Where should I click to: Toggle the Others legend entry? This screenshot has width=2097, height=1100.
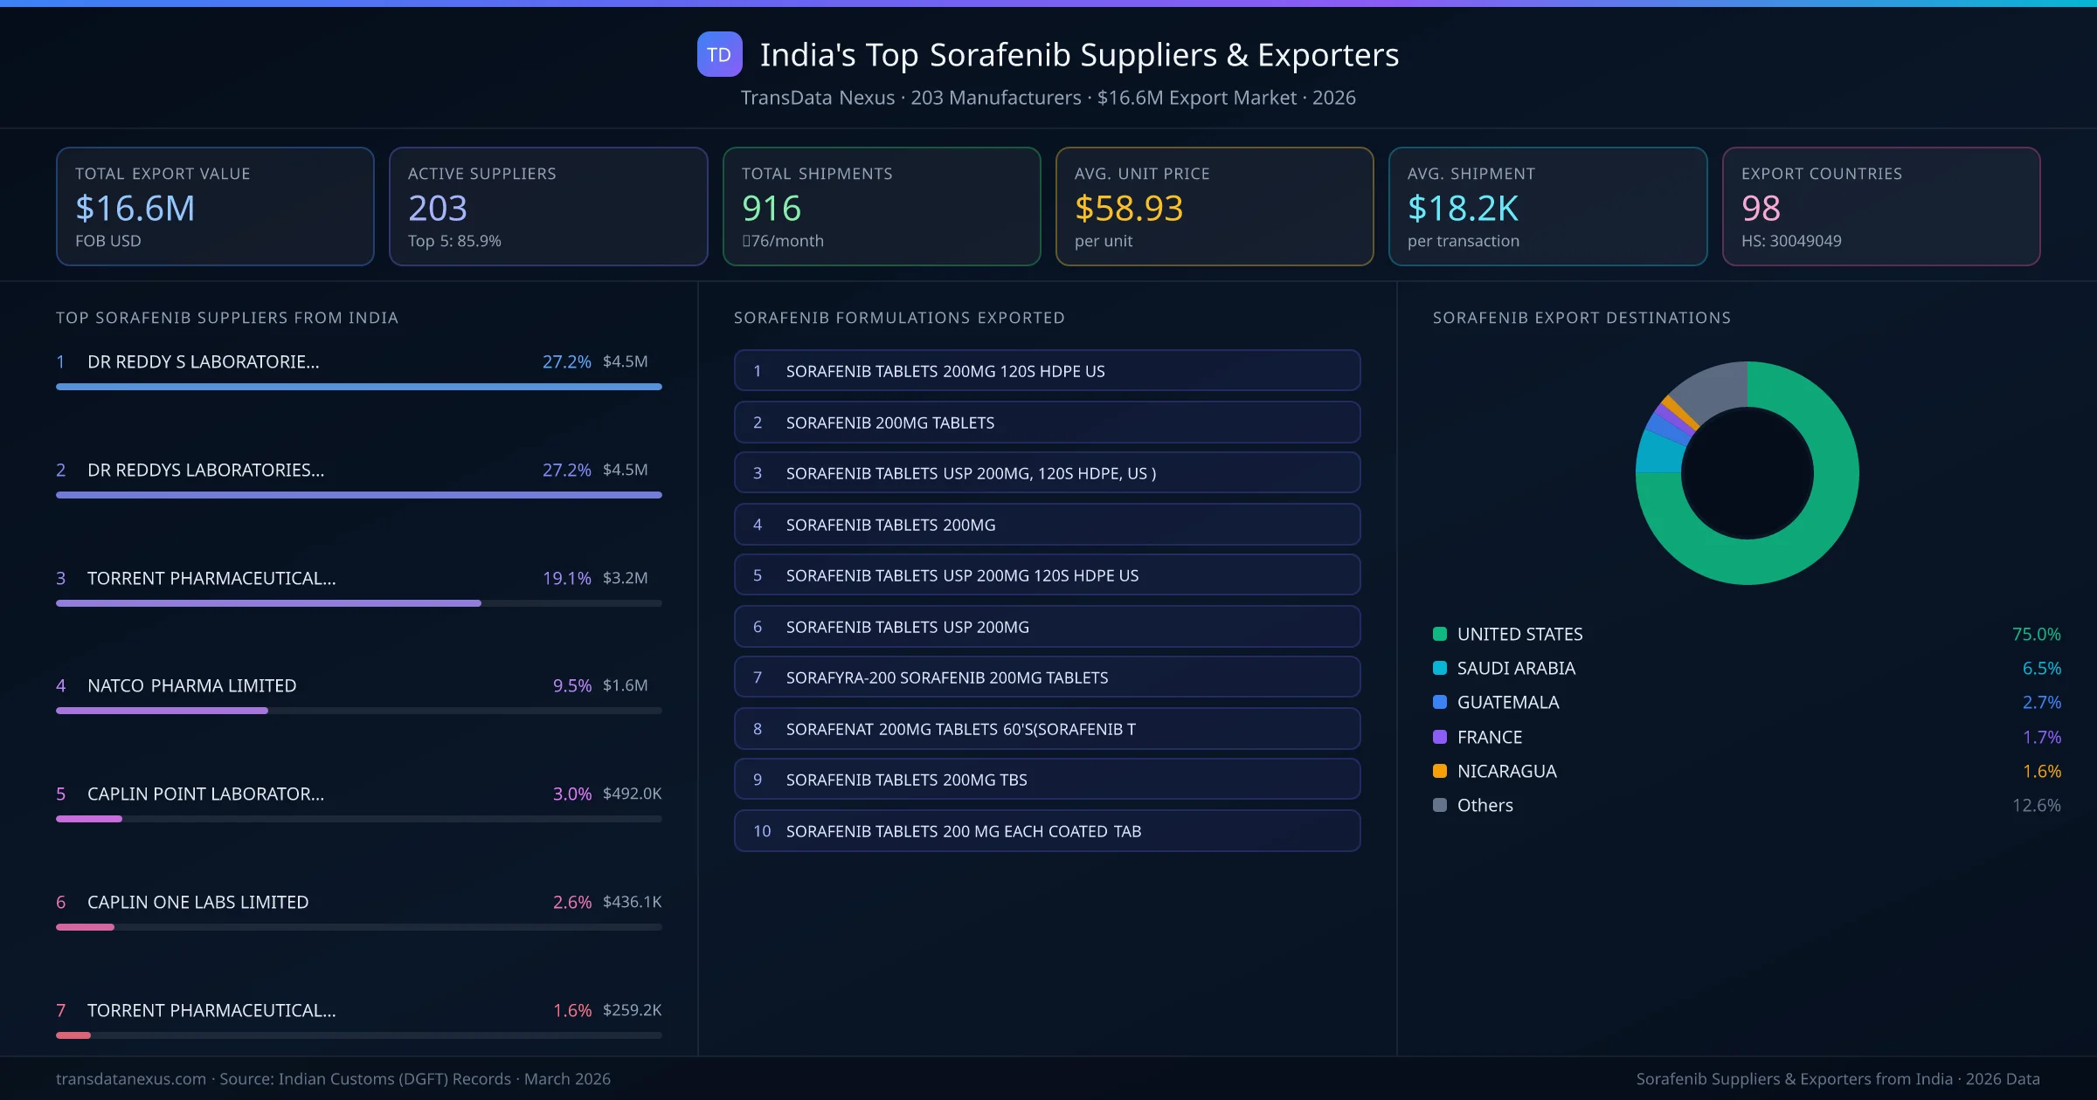[x=1483, y=805]
